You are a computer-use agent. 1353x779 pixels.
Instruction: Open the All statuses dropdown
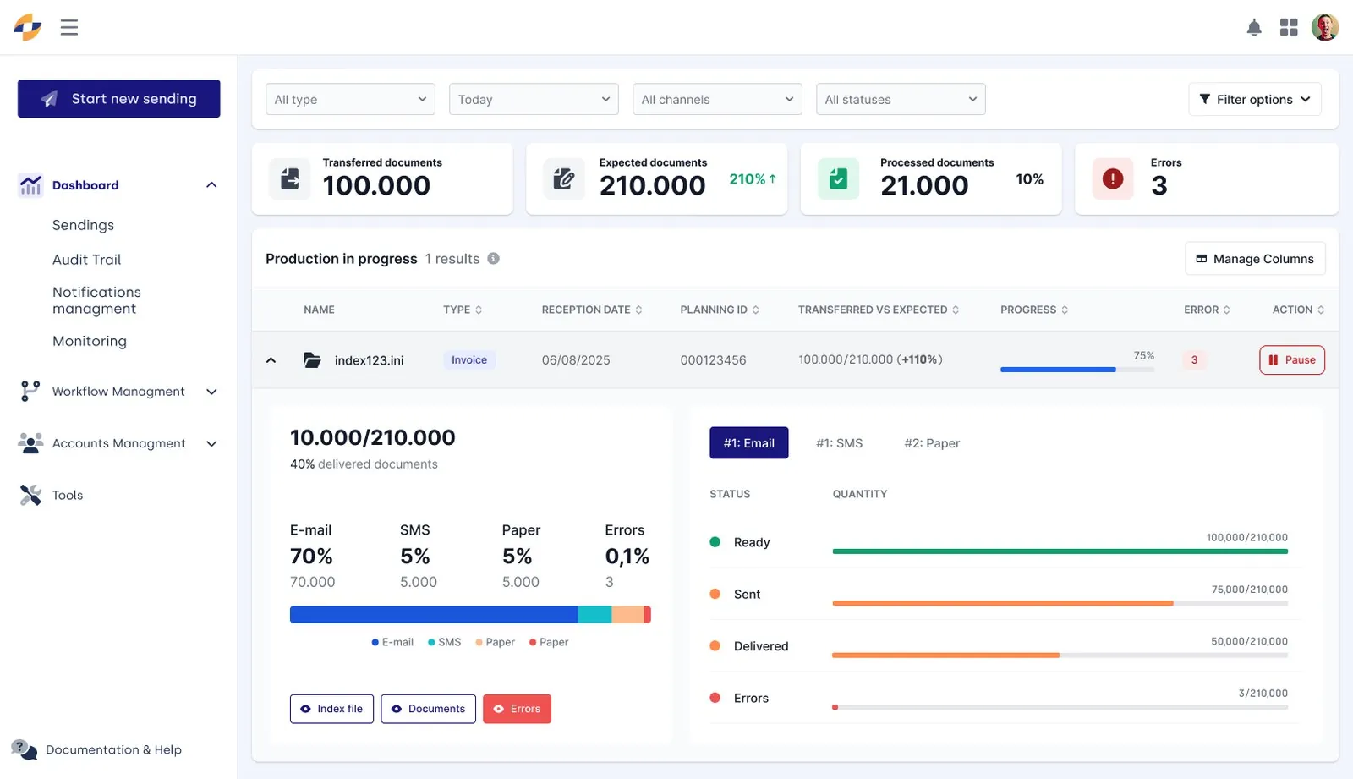point(901,99)
